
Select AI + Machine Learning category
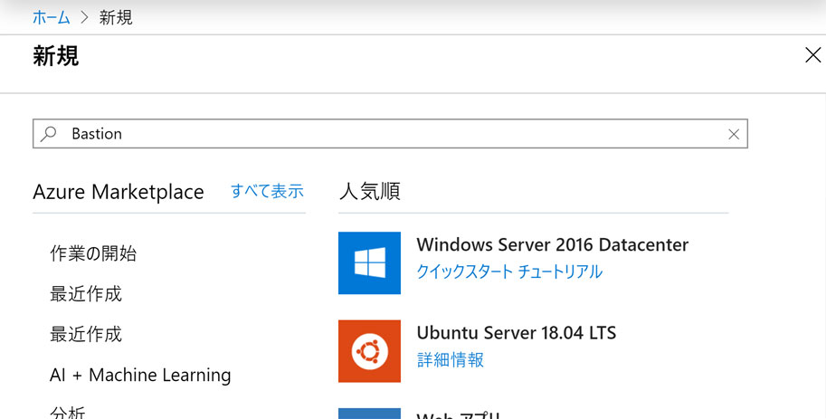coord(140,375)
